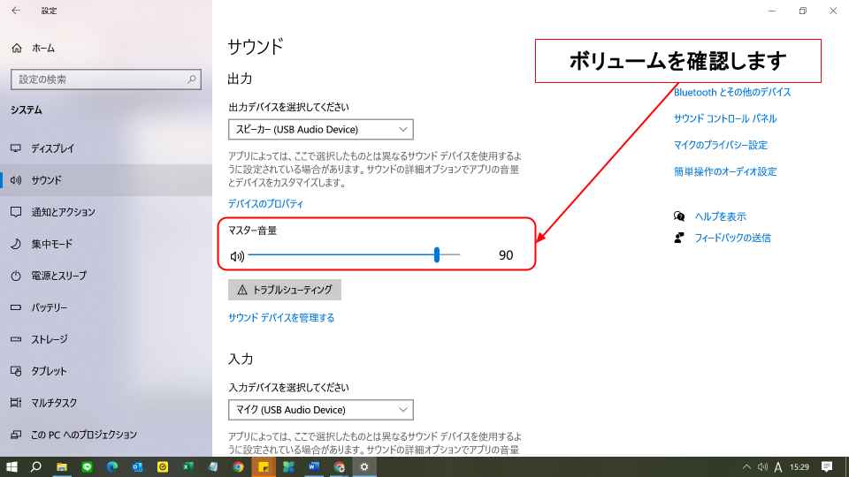Image resolution: width=849 pixels, height=477 pixels.
Task: Click the speaker icon beside master volume slider
Action: coord(236,256)
